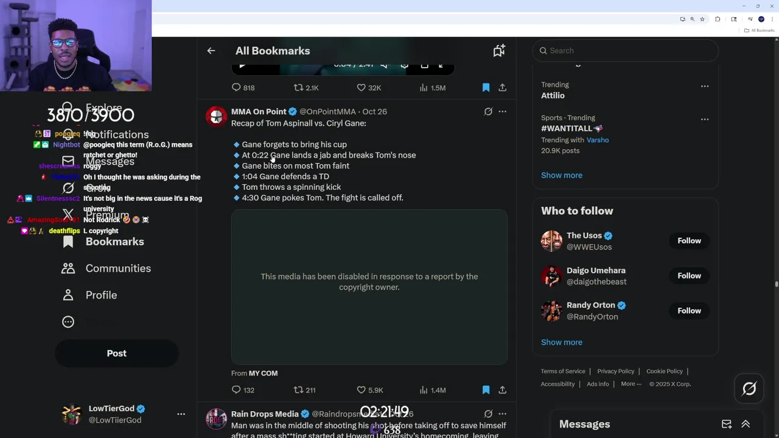Open Grok icon on Rain Drops Media post
Image resolution: width=779 pixels, height=438 pixels.
tap(488, 414)
